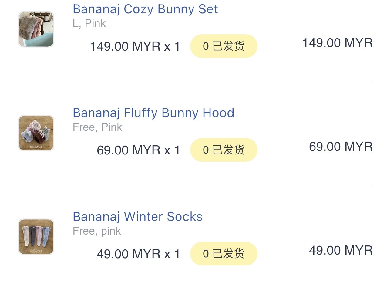Click the '49.00 MYR x 1' unit price
Image resolution: width=387 pixels, height=294 pixels.
[x=139, y=254]
